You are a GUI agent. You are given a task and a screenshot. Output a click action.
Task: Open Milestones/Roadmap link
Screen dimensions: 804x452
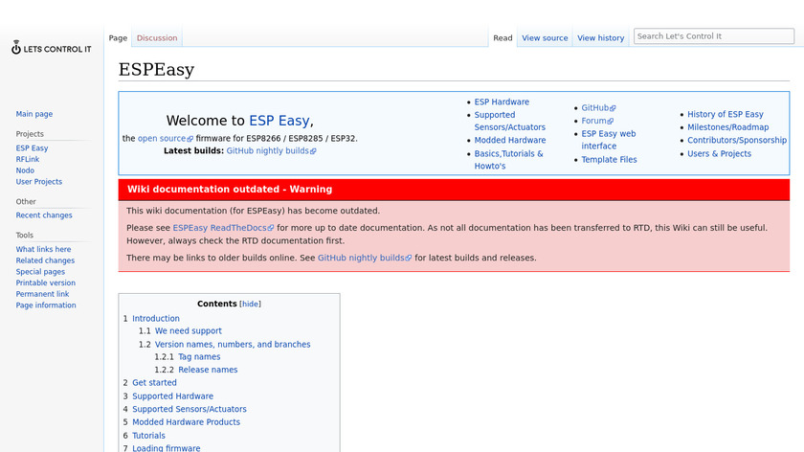tap(728, 127)
